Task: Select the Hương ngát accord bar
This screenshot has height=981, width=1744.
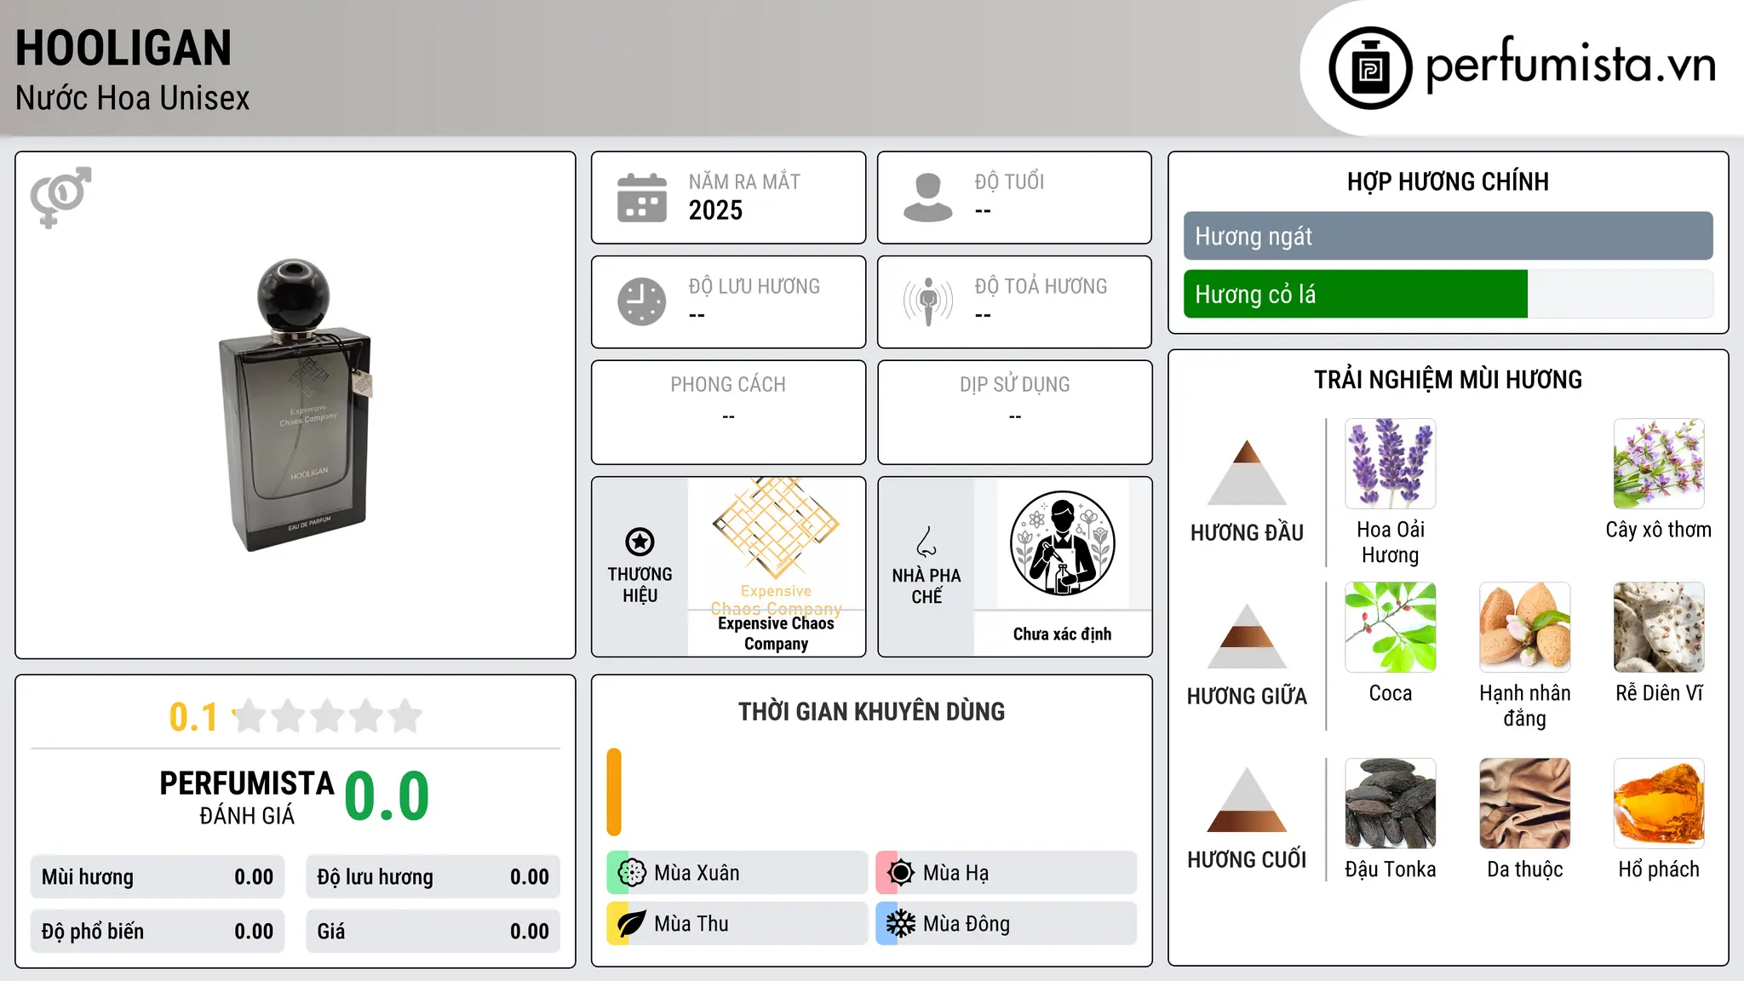Action: 1448,236
